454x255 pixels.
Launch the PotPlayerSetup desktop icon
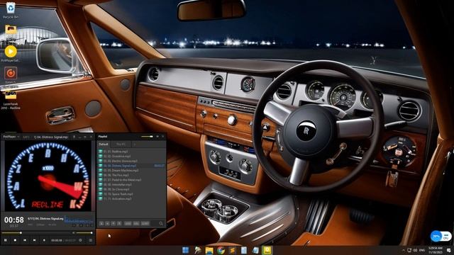[11, 54]
